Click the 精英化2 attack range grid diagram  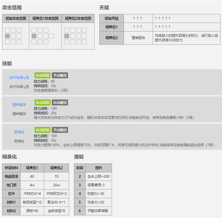[x=75, y=36]
